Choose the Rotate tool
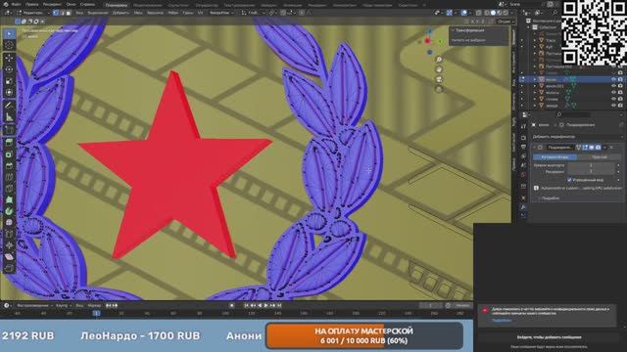Image resolution: width=627 pixels, height=352 pixels. (9, 69)
